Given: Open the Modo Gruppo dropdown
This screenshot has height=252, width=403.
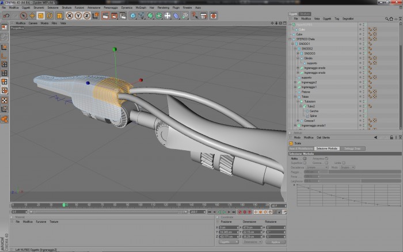Looking at the screenshot, I should tap(347, 167).
